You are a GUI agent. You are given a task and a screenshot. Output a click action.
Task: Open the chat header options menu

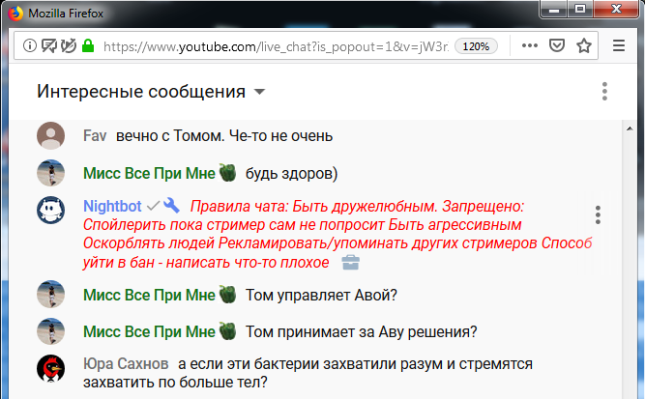(x=604, y=91)
